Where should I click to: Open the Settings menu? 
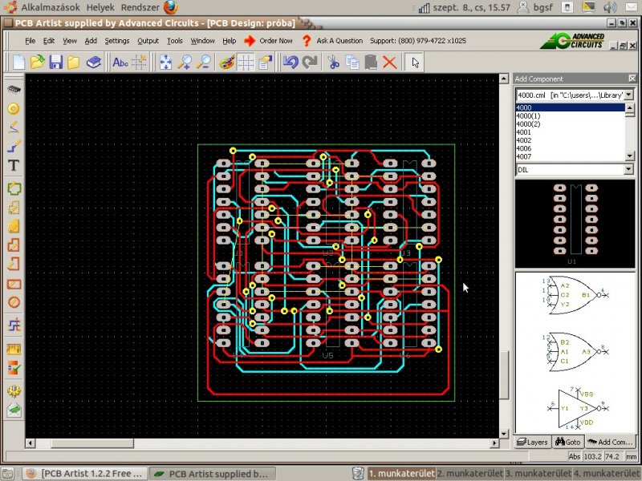116,41
